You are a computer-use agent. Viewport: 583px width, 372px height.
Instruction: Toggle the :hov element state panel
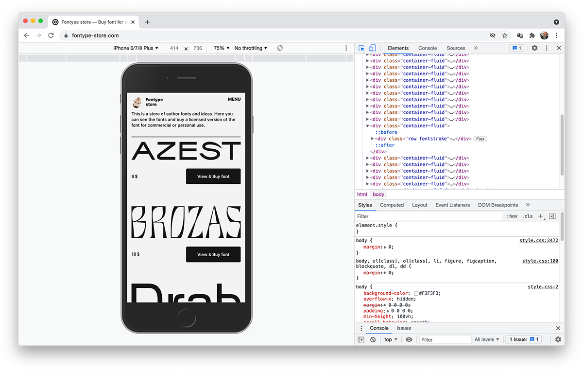click(512, 216)
